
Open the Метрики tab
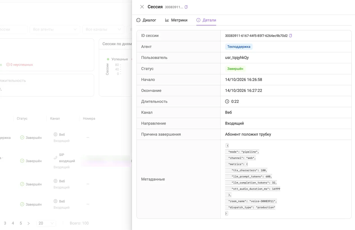[176, 20]
